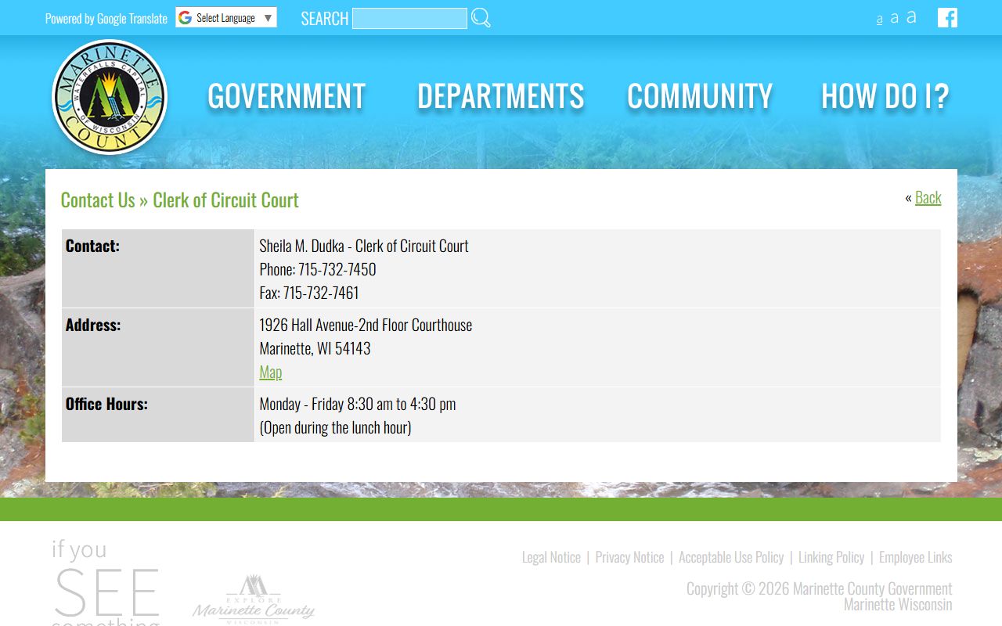Click inside the Search input field
Viewport: 1002px width, 626px height.
[x=409, y=18]
